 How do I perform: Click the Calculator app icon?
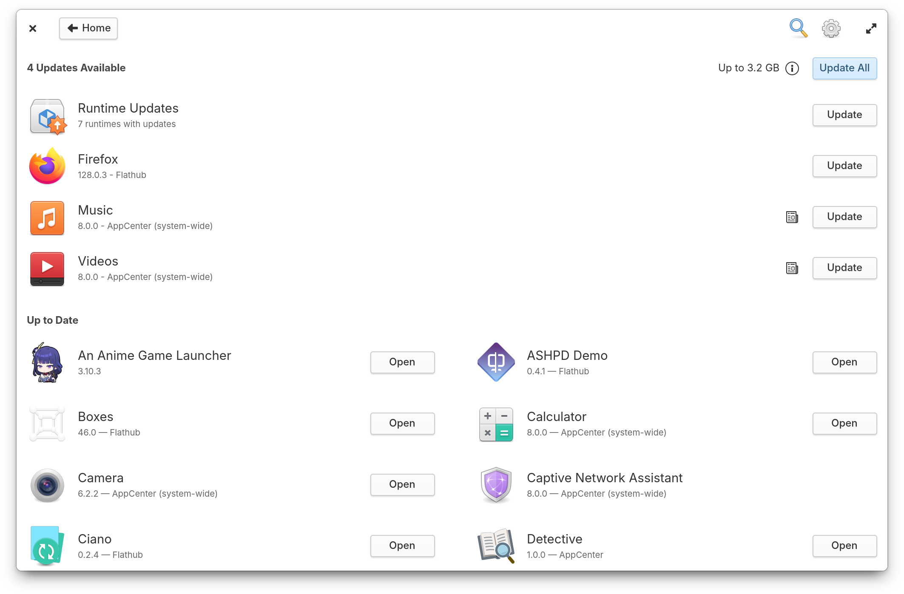pyautogui.click(x=496, y=424)
